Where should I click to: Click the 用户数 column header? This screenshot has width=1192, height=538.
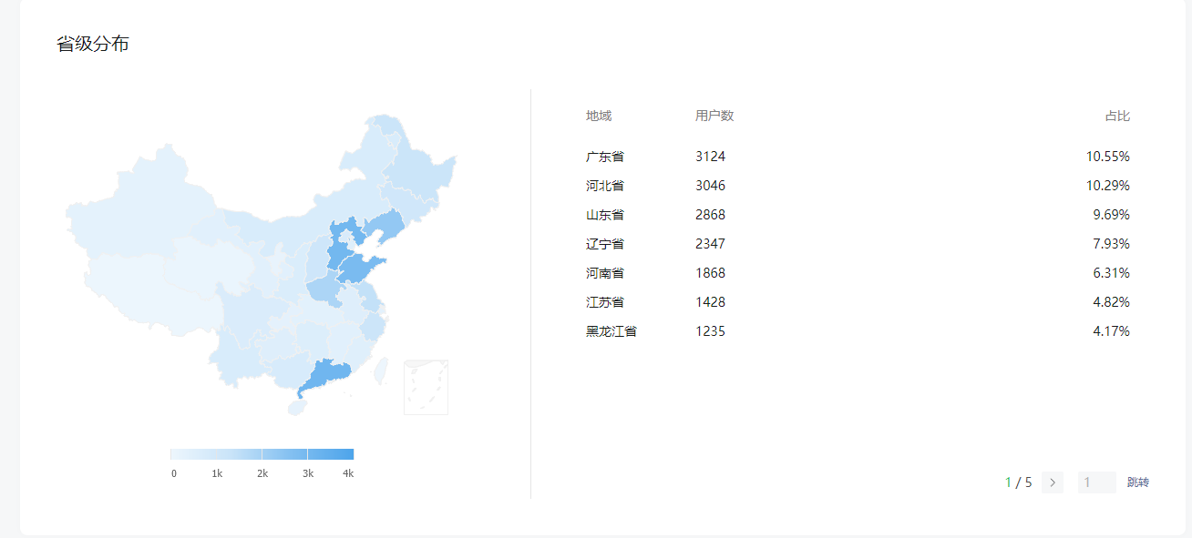pos(714,116)
